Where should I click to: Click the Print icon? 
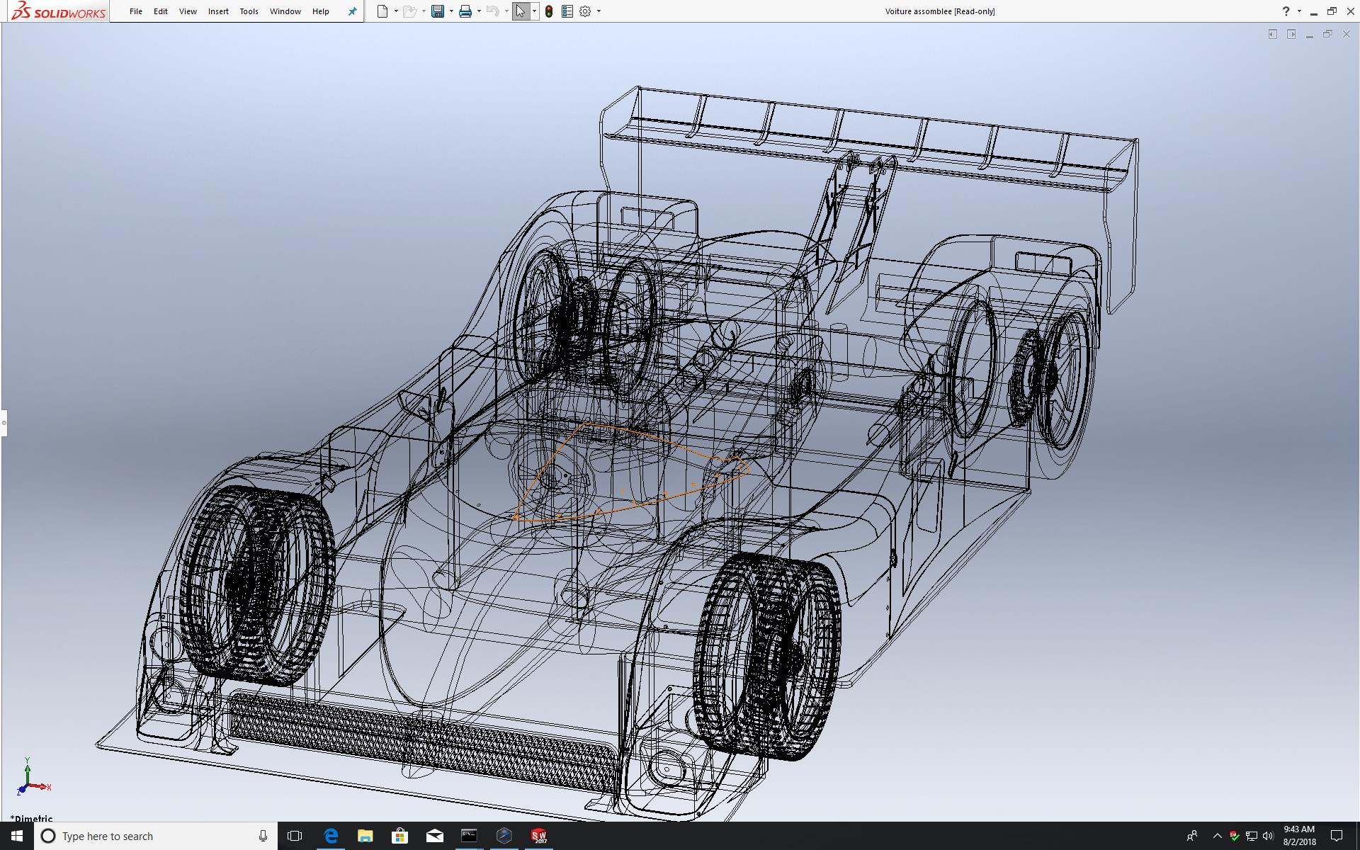465,11
